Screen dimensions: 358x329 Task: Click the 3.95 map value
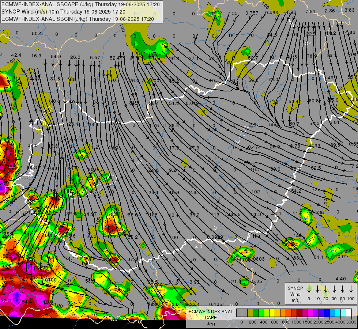pos(195,282)
